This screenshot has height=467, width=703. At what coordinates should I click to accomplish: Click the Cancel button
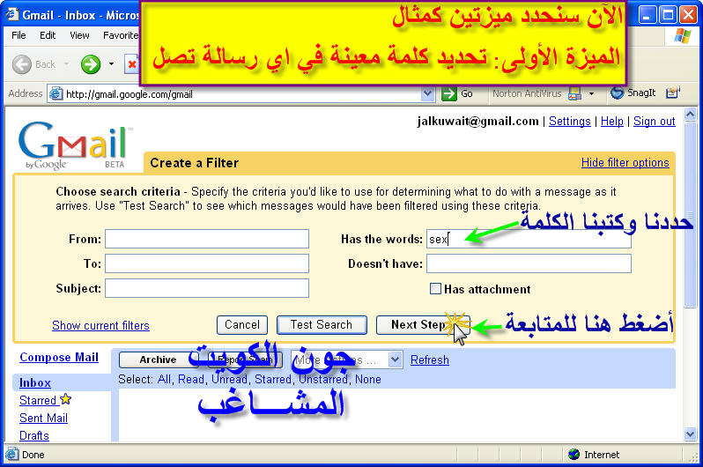242,325
